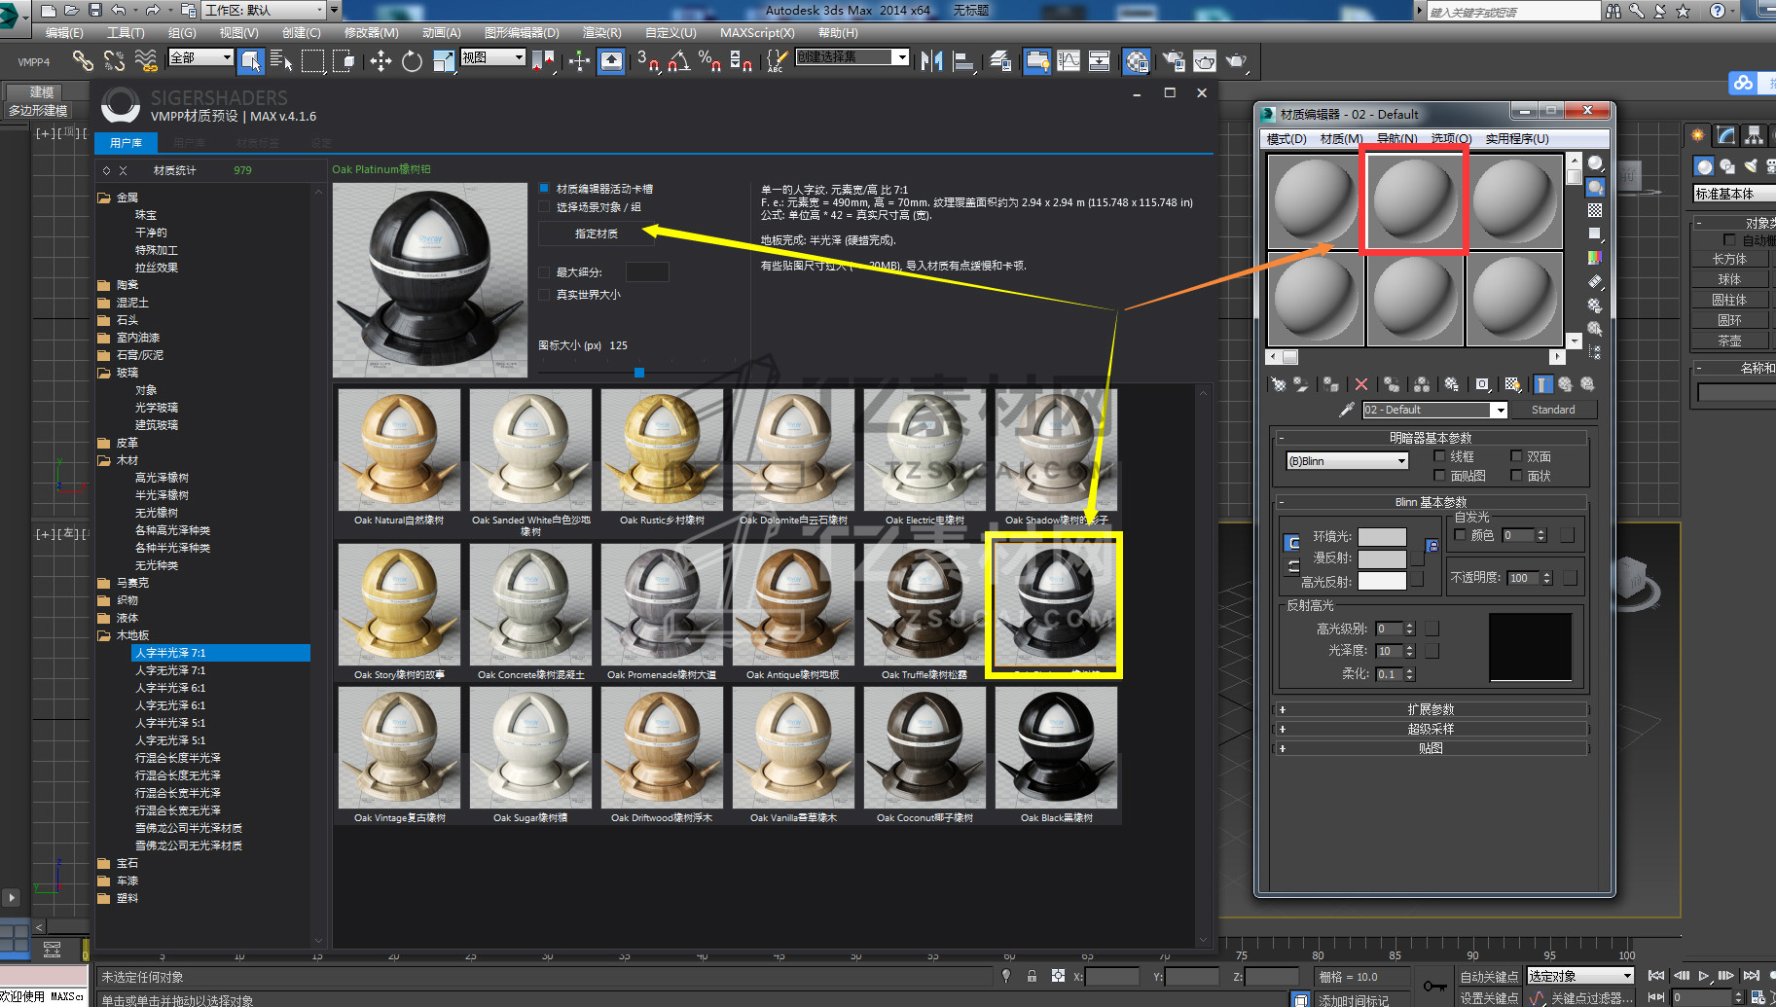This screenshot has width=1776, height=1007.
Task: Click Get Material icon in Material Editor
Action: 1279,384
